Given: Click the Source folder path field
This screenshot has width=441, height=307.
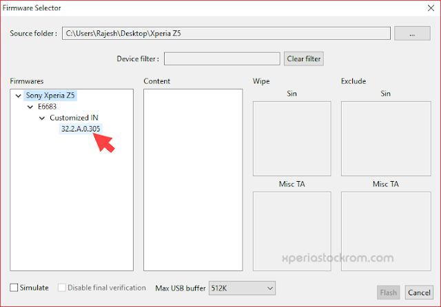Looking at the screenshot, I should click(226, 34).
